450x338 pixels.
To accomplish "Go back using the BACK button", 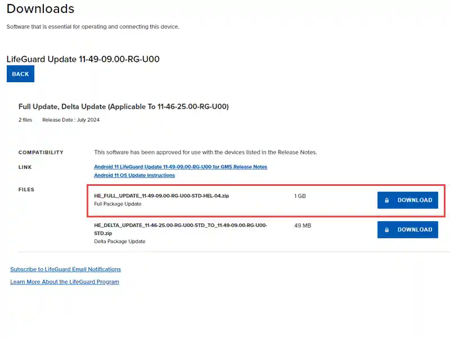I will click(20, 74).
